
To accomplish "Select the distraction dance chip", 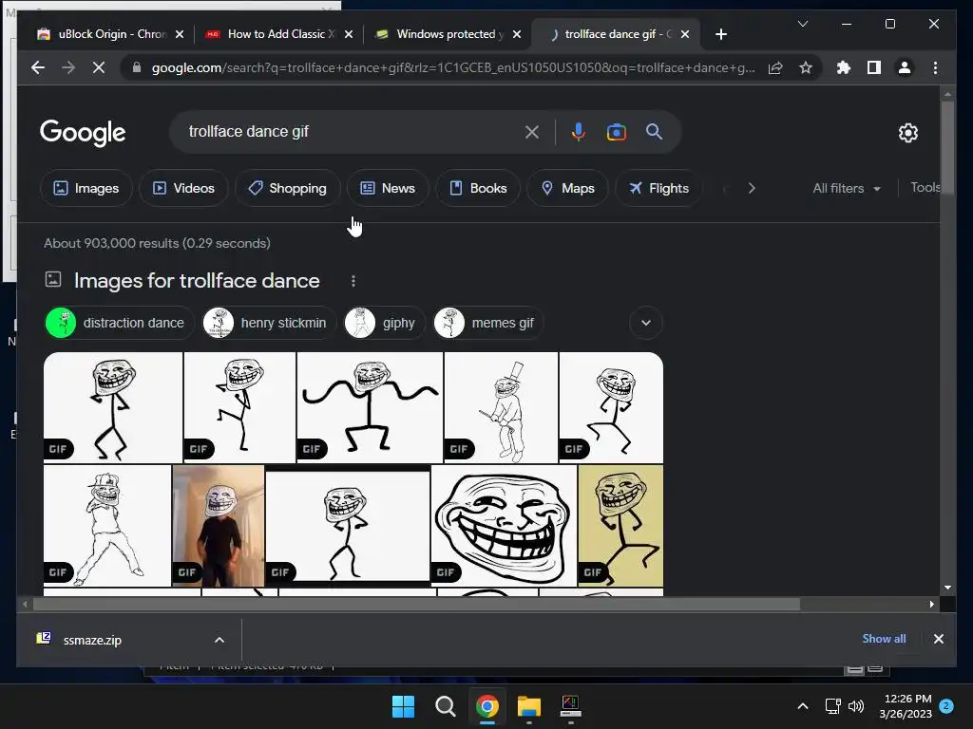I will click(119, 323).
